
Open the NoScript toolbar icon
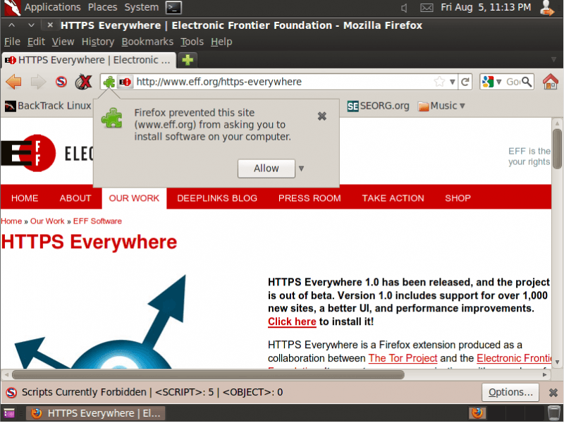coord(61,82)
